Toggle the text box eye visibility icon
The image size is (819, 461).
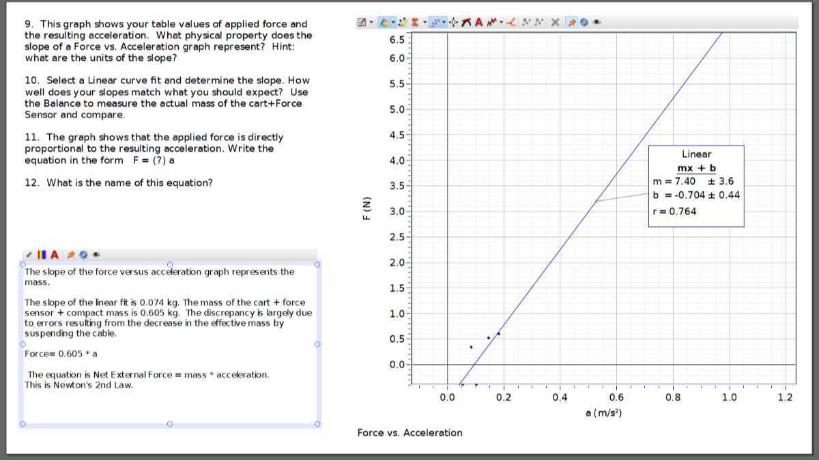[96, 254]
